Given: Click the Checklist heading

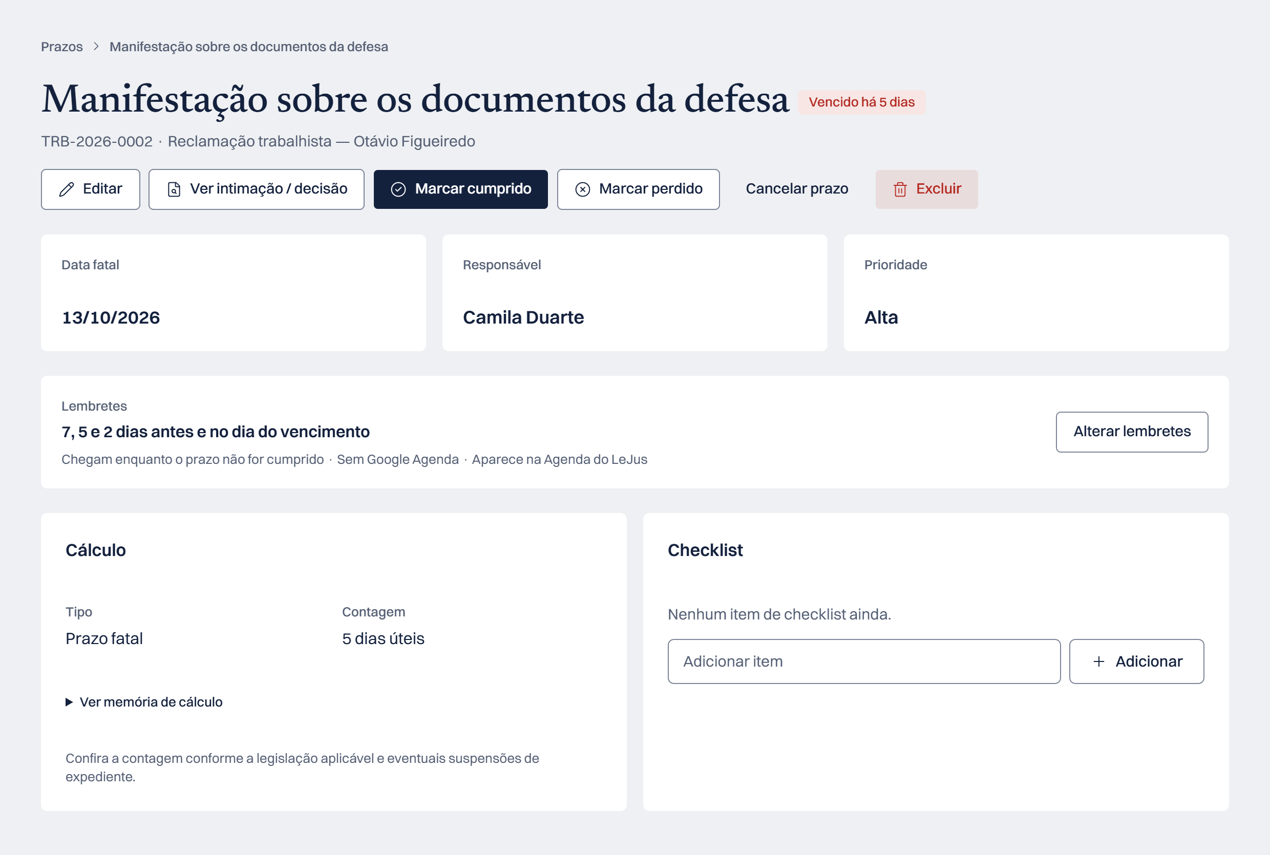Looking at the screenshot, I should coord(705,550).
